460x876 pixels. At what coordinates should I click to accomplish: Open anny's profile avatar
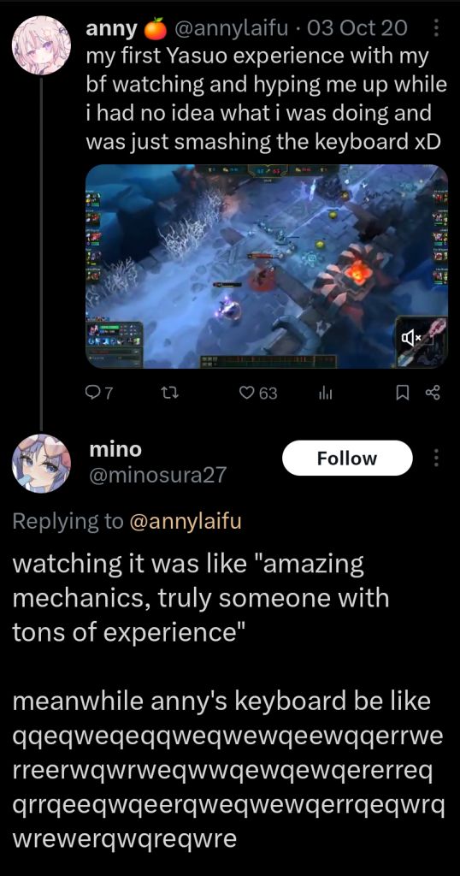coord(41,45)
